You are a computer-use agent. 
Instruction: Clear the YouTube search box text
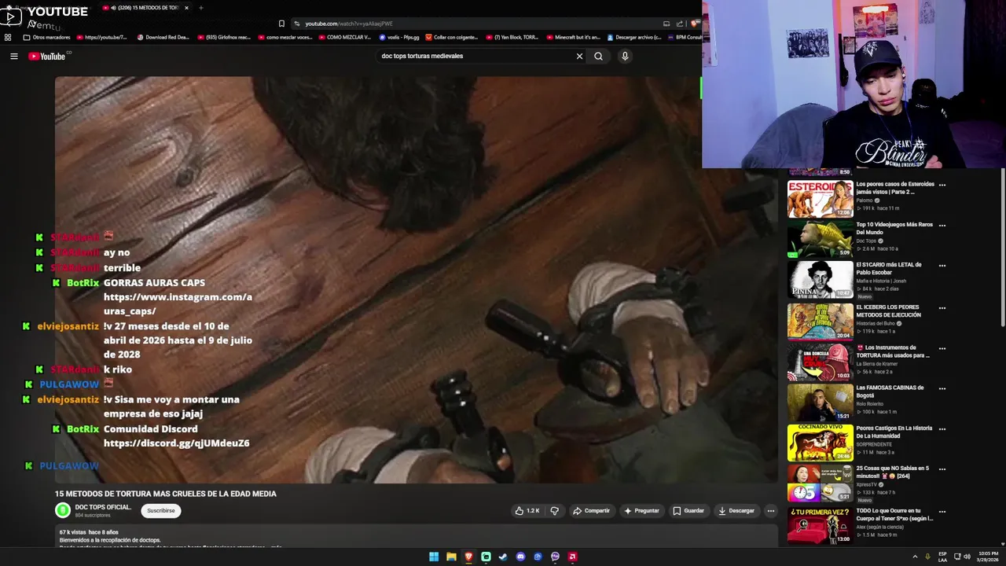[x=579, y=56]
